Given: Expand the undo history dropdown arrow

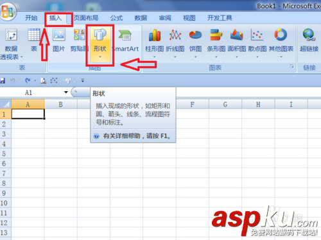Looking at the screenshot, I should [20, 81].
